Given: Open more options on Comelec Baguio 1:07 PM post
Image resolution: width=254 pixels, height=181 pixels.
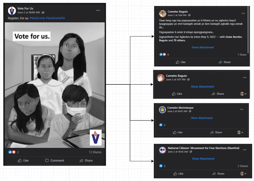Looking at the screenshot, I should 245,78.
